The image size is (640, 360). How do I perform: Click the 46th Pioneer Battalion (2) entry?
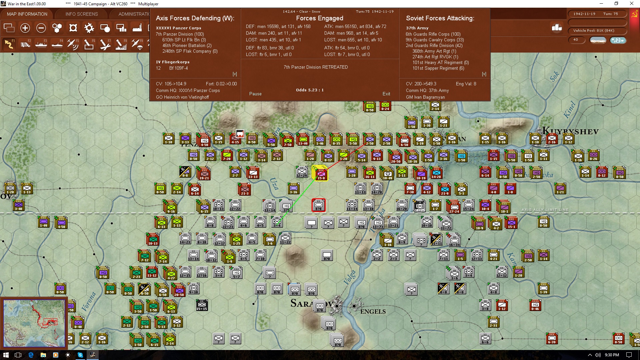tap(187, 46)
